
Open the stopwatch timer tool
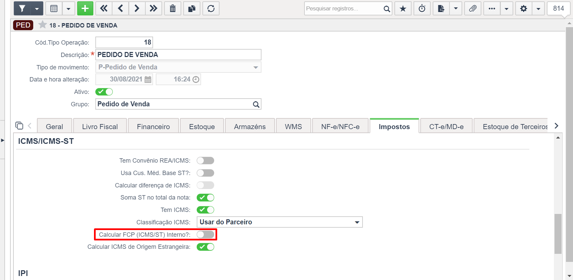(422, 8)
